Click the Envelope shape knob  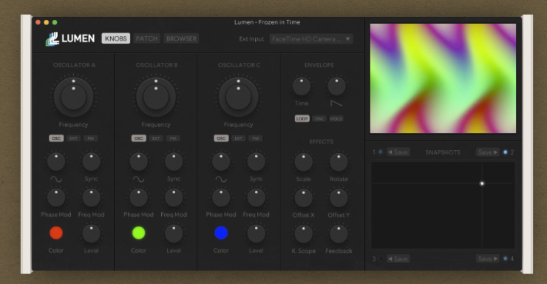coord(336,87)
